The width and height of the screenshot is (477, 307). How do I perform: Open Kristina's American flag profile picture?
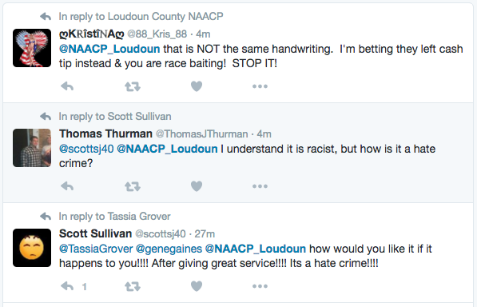click(x=32, y=48)
